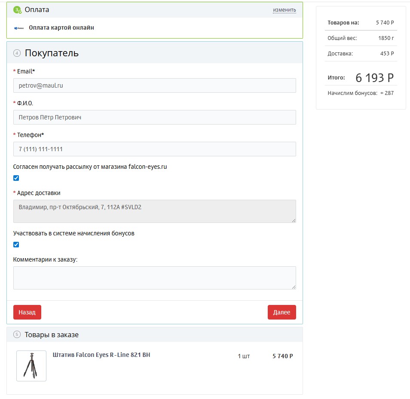Toggle the bonus system participation checkbox
This screenshot has height=399, width=410.
click(16, 245)
